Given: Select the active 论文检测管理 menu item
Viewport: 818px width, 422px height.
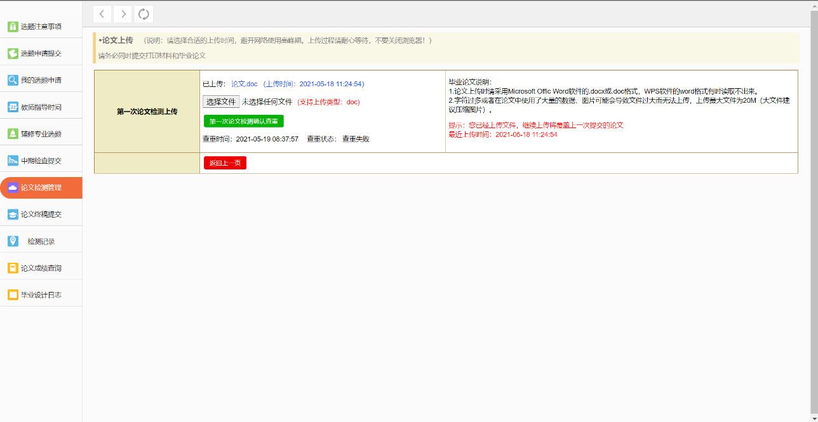Looking at the screenshot, I should click(x=41, y=188).
